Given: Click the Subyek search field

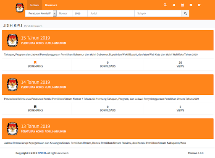Looking at the screenshot, I should click(x=158, y=13).
